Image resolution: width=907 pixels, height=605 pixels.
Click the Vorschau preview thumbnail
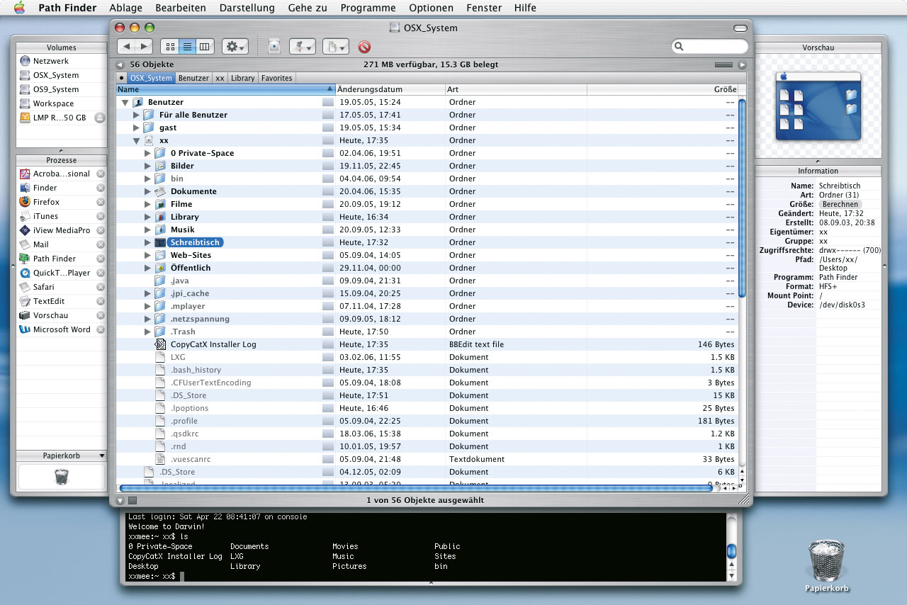click(818, 105)
